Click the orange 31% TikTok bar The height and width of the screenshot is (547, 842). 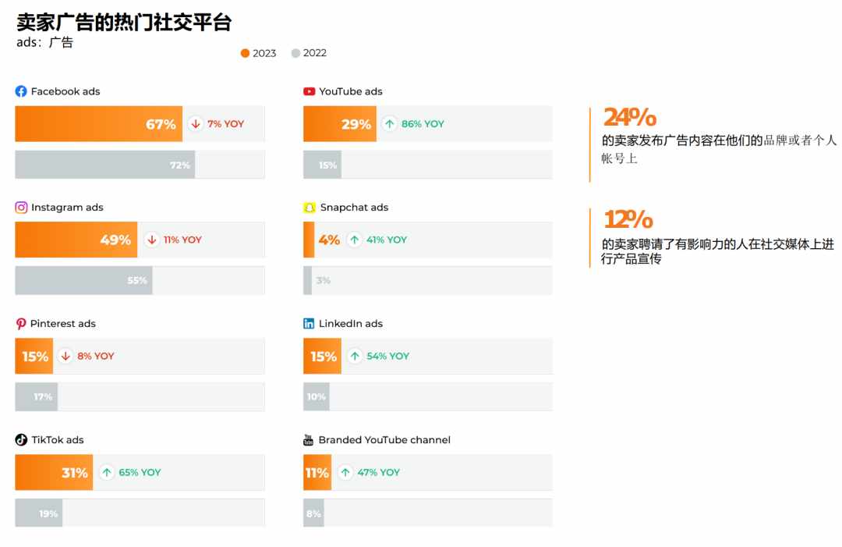click(54, 472)
